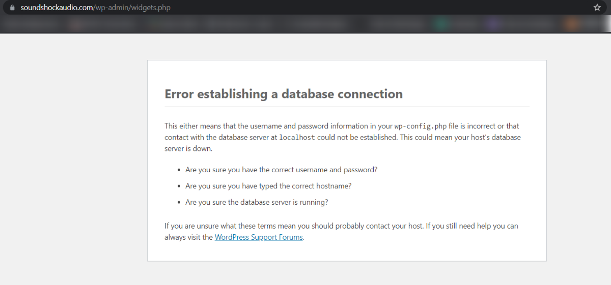Click the purple blurred bookmark in bookmarks bar
The image size is (611, 285).
(x=492, y=23)
